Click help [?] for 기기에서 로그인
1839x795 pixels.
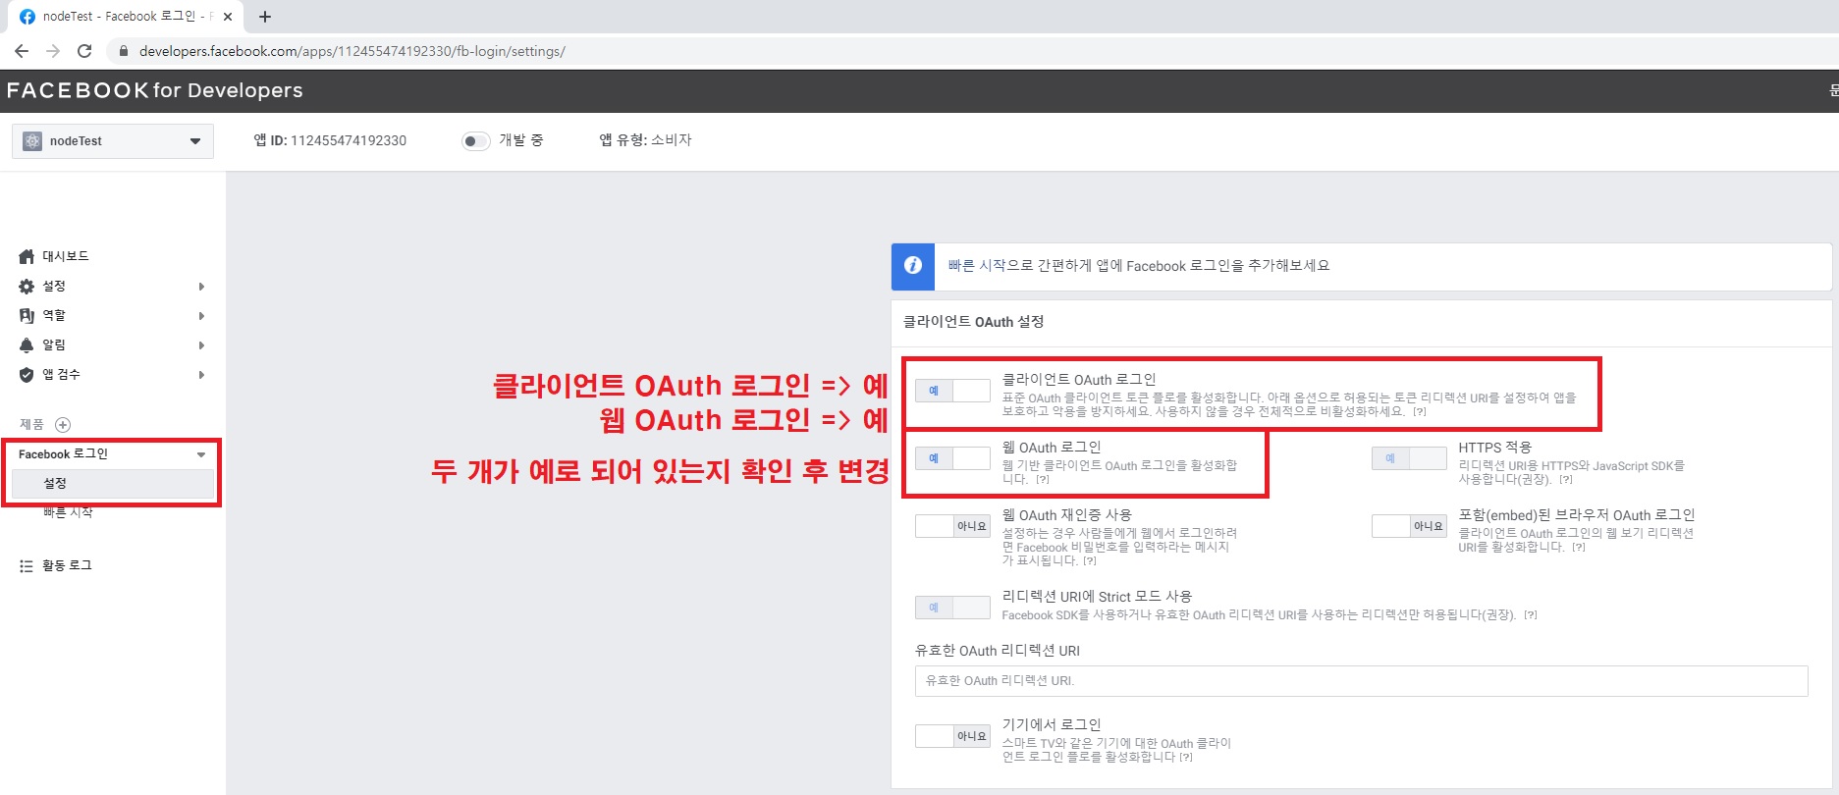tap(1186, 758)
